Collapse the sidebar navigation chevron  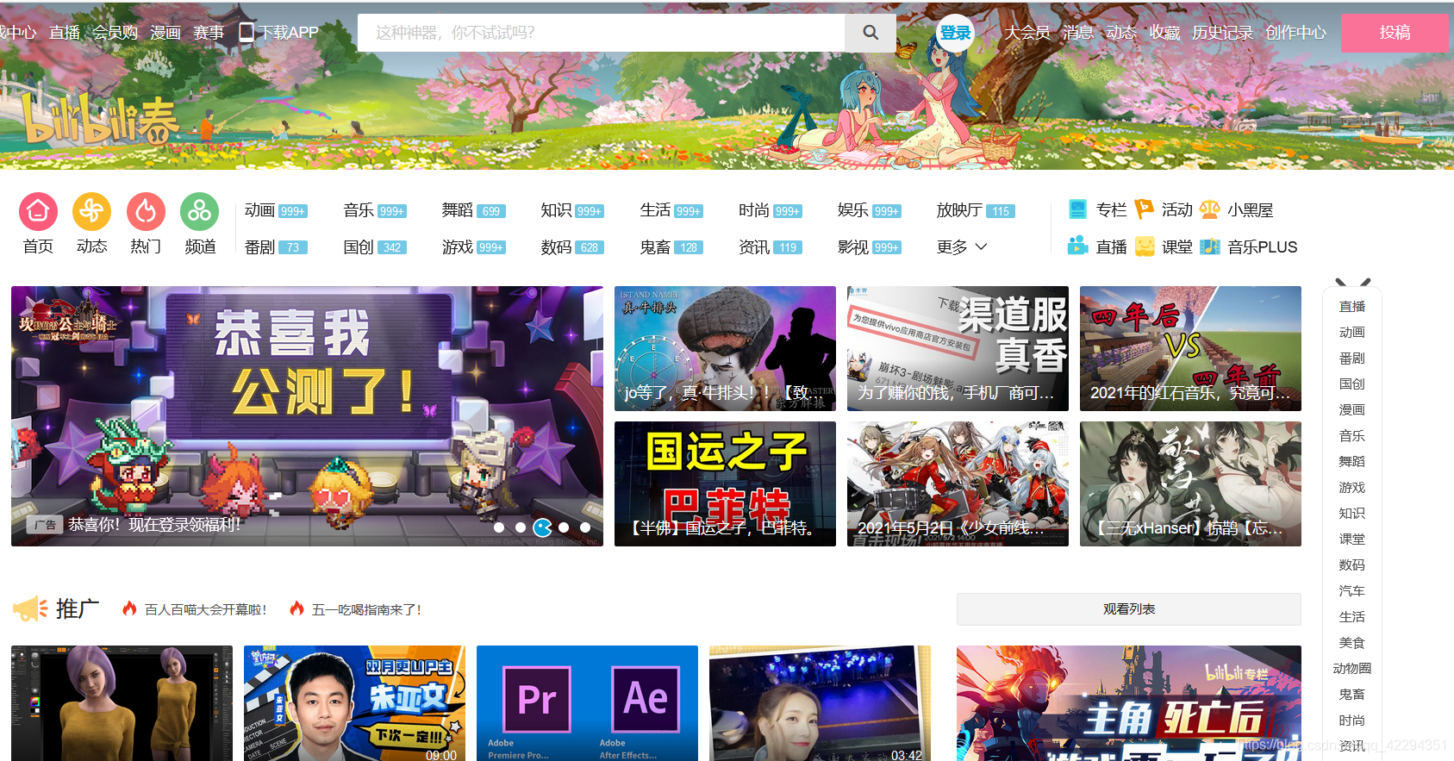pyautogui.click(x=1352, y=282)
